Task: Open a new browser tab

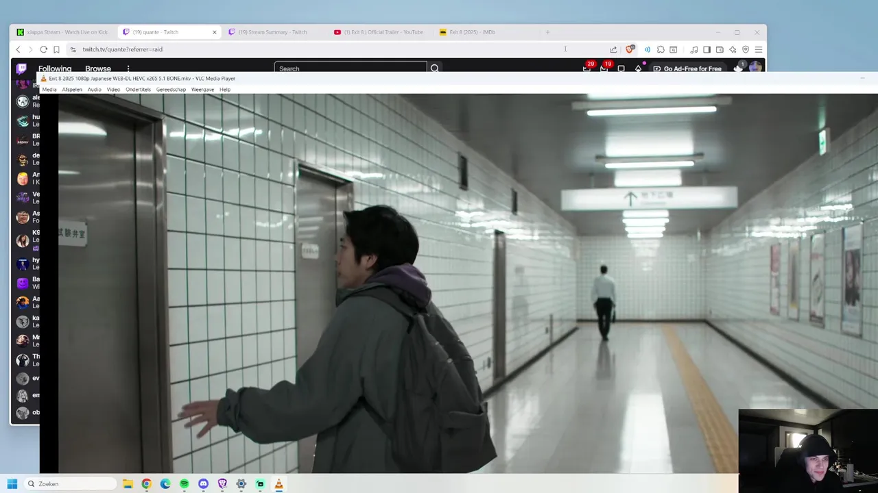Action: (547, 32)
